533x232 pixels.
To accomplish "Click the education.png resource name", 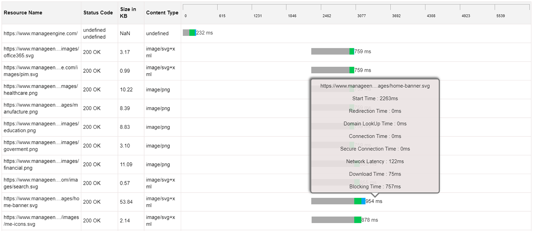I will pos(41,127).
